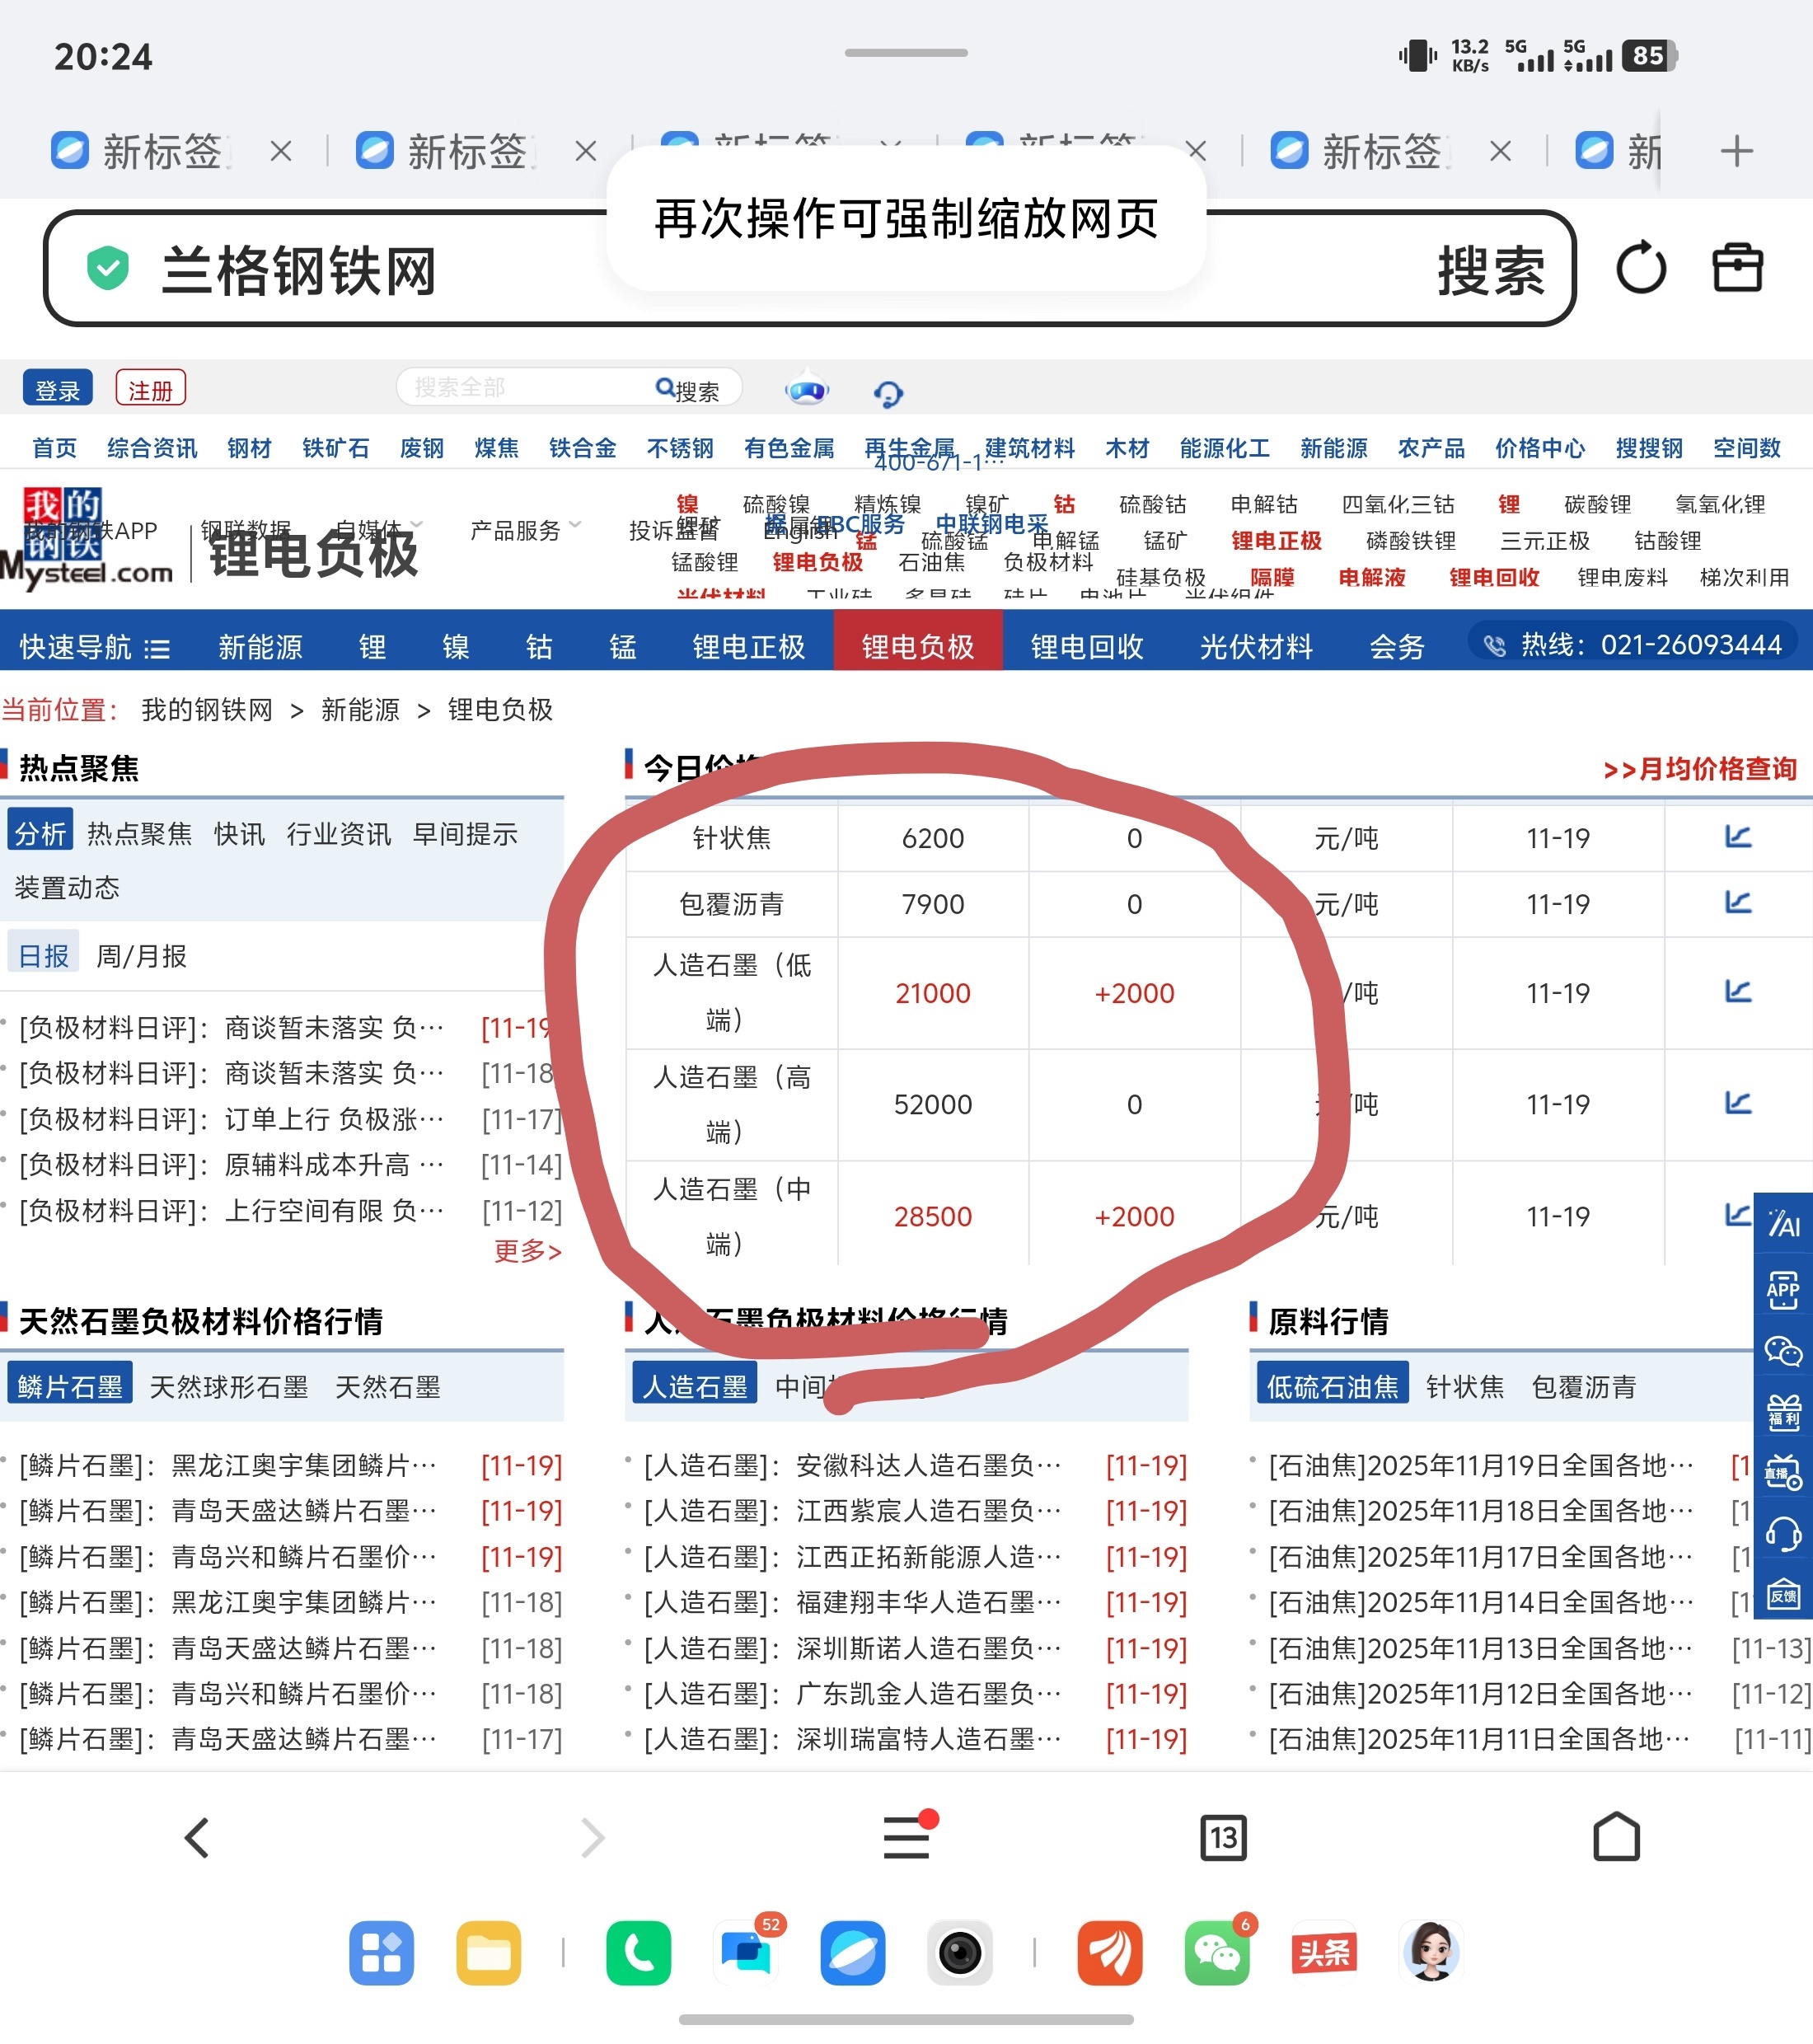1813x2044 pixels.
Task: Open the 月均价格查询 link
Action: tap(1699, 769)
